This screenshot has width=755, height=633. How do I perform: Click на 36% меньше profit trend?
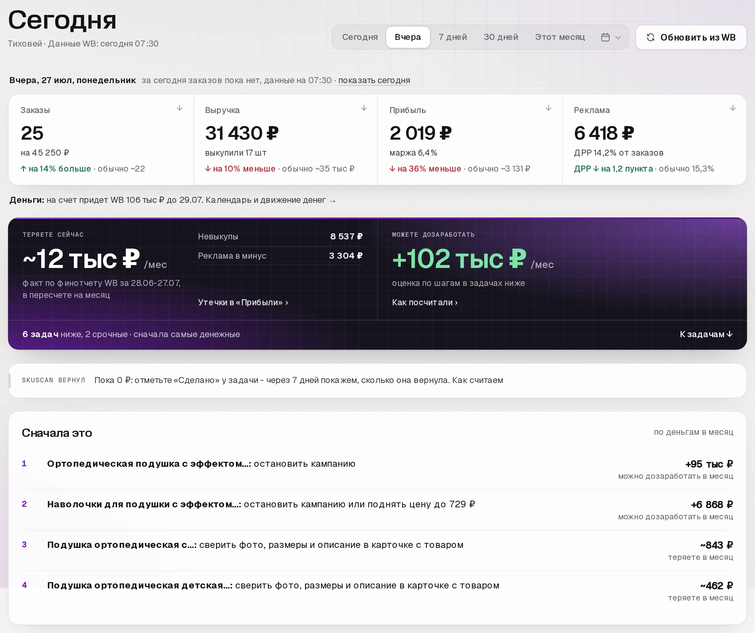[425, 169]
